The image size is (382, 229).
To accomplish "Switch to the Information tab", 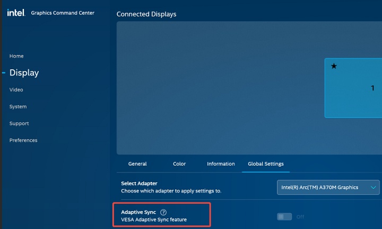I will coord(221,163).
